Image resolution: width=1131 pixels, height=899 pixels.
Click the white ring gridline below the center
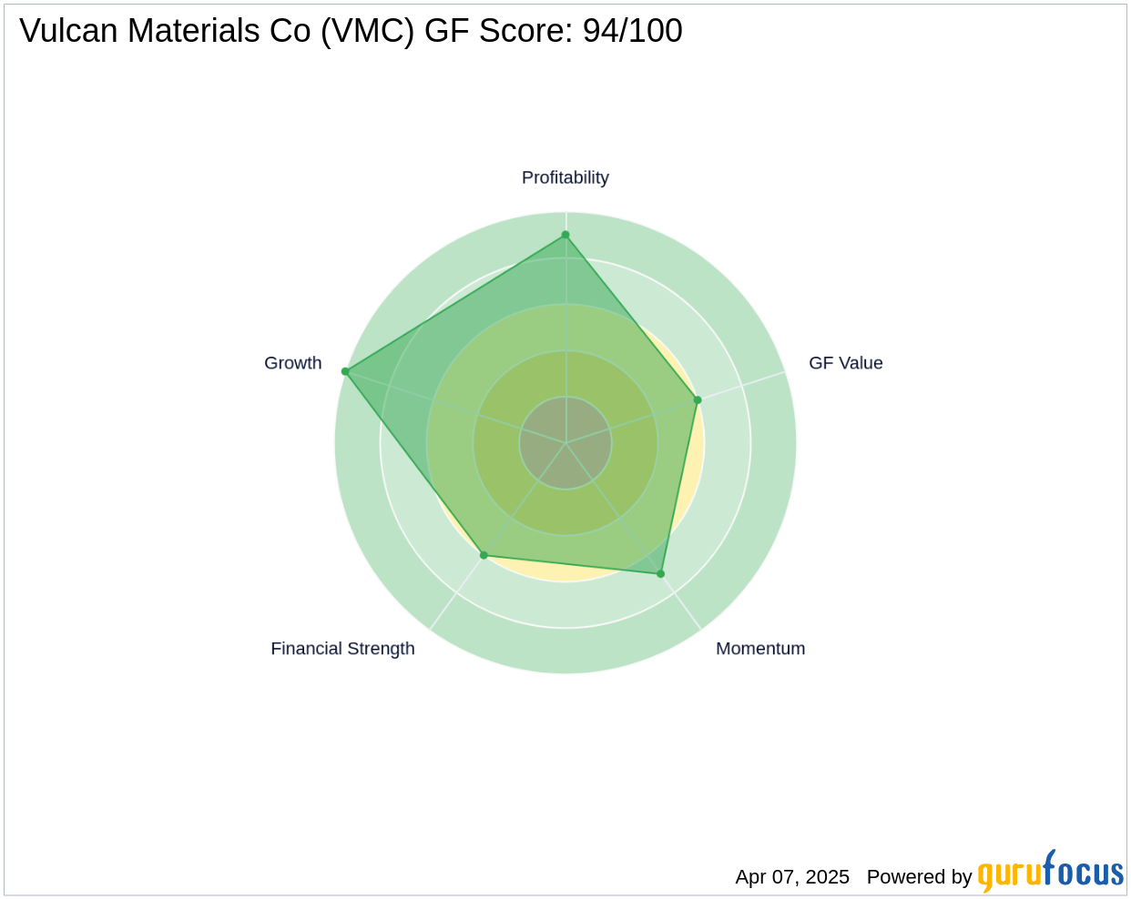[x=565, y=628]
